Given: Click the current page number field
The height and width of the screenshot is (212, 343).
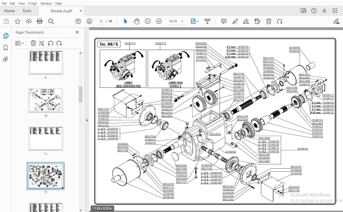Looking at the screenshot, I should [x=101, y=21].
